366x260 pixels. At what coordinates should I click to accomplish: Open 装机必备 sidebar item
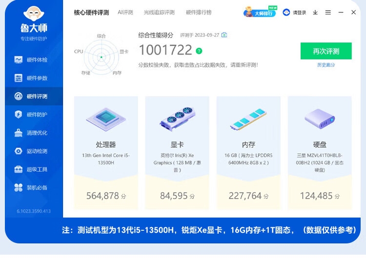coord(34,187)
